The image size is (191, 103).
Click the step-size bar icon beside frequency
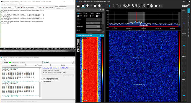tap(161, 6)
